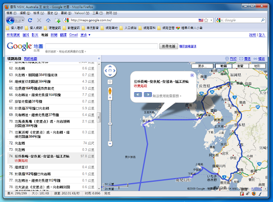Go to the Home page icon
The image size is (273, 202).
(x=48, y=20)
